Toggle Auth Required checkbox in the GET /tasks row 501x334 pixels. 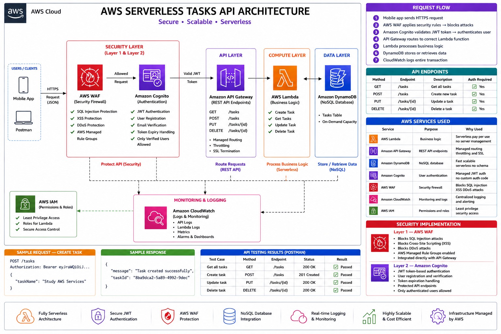[x=474, y=87]
